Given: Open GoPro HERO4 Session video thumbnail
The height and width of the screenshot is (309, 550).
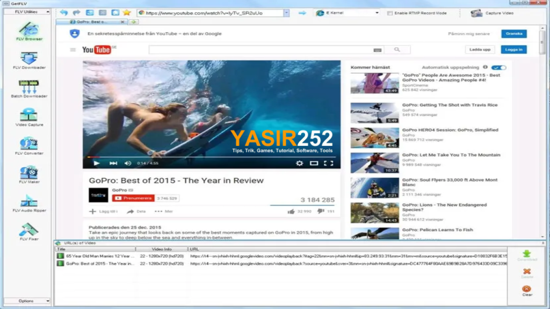Looking at the screenshot, I should click(x=374, y=138).
